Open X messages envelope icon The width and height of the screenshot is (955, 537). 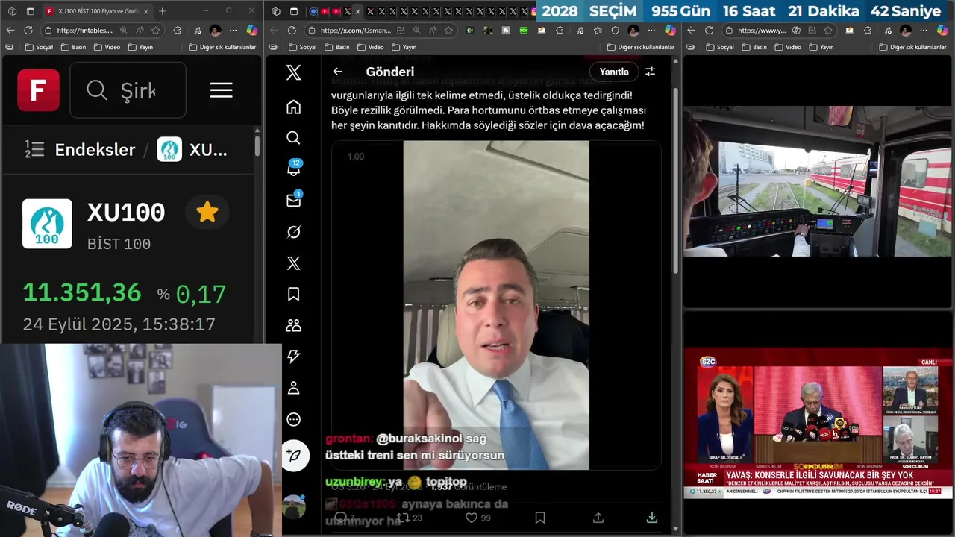tap(294, 199)
